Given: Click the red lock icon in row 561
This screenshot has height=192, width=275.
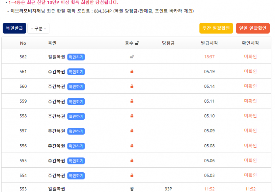Looking at the screenshot, I should point(132,72).
